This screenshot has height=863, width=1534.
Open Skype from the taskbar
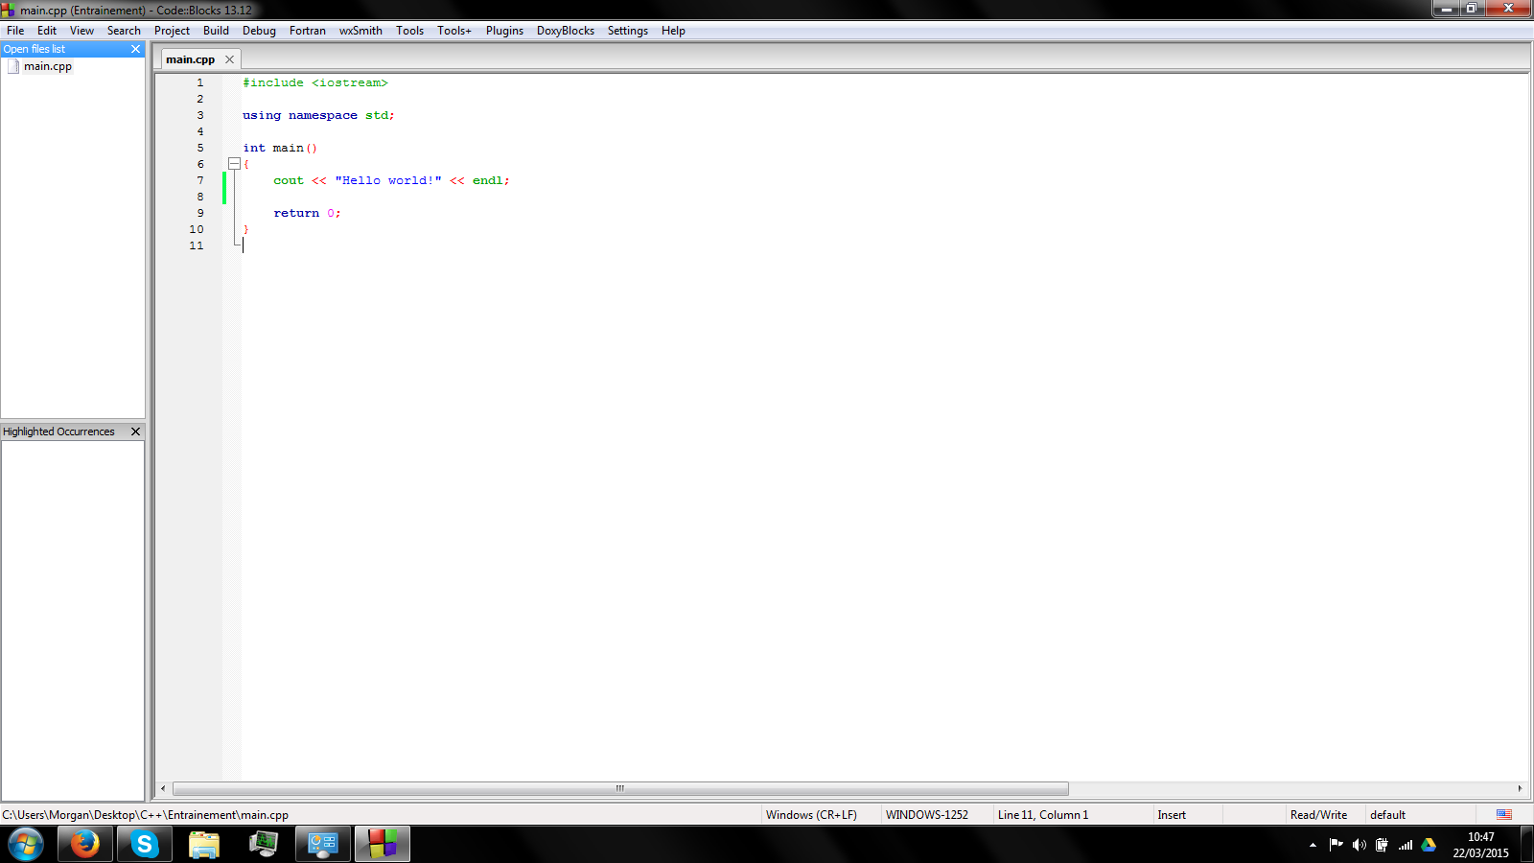coord(144,845)
